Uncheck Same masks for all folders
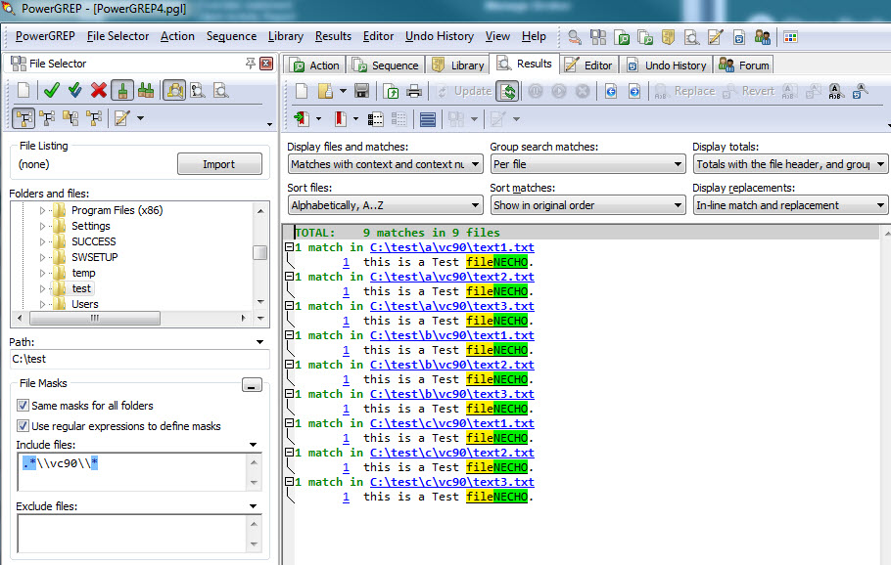Image resolution: width=891 pixels, height=565 pixels. tap(23, 406)
